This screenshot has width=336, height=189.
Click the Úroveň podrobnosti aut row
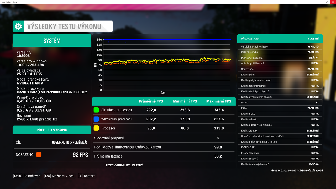[280, 136]
